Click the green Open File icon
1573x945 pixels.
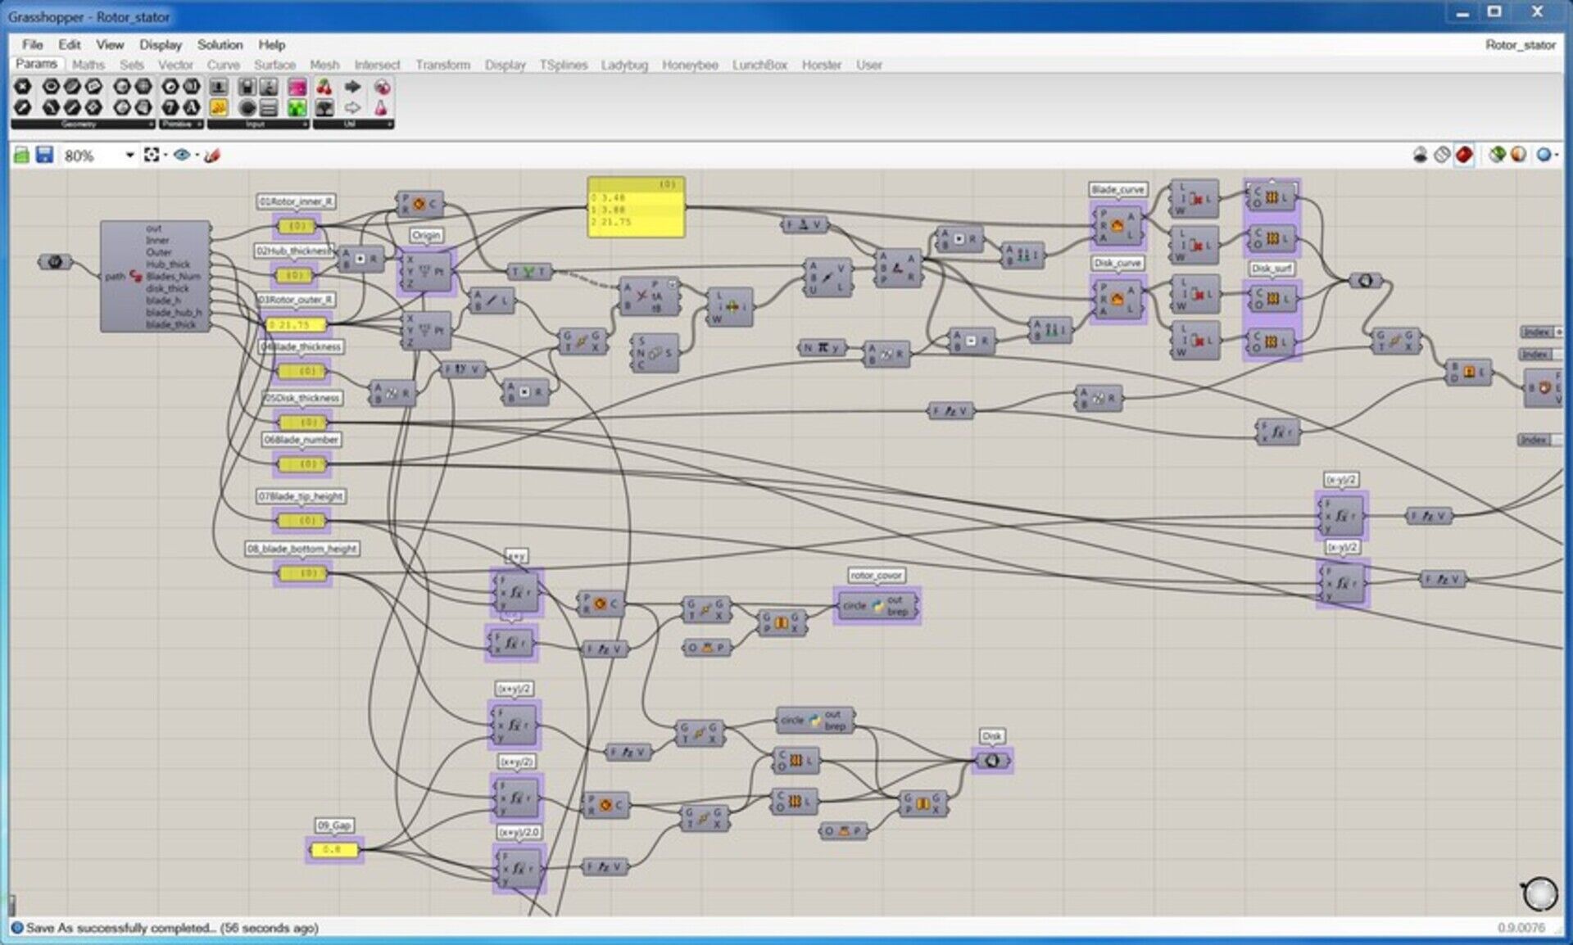[x=21, y=155]
